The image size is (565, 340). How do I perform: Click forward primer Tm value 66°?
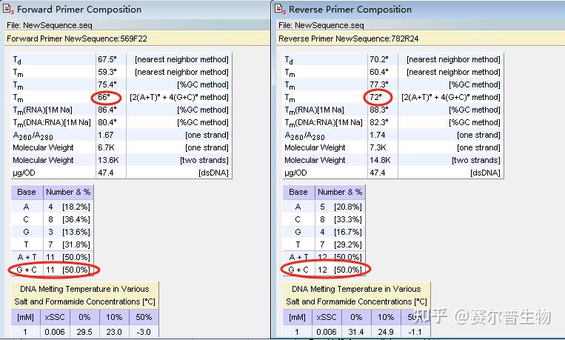pos(104,97)
